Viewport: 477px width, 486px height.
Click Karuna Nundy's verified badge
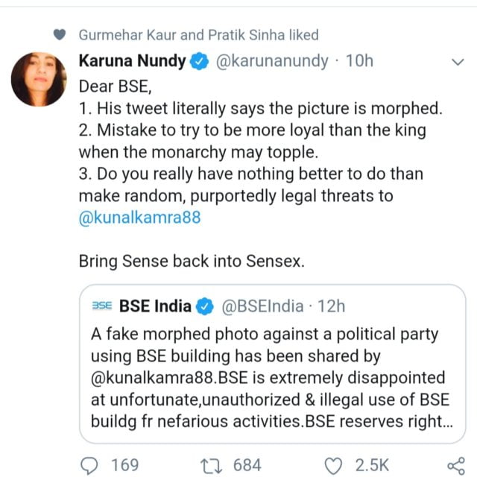198,61
